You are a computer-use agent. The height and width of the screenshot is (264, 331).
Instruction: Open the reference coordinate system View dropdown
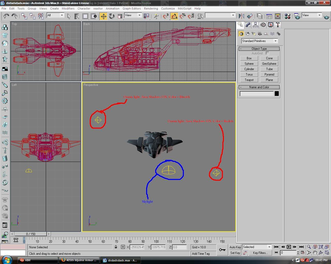click(x=133, y=15)
